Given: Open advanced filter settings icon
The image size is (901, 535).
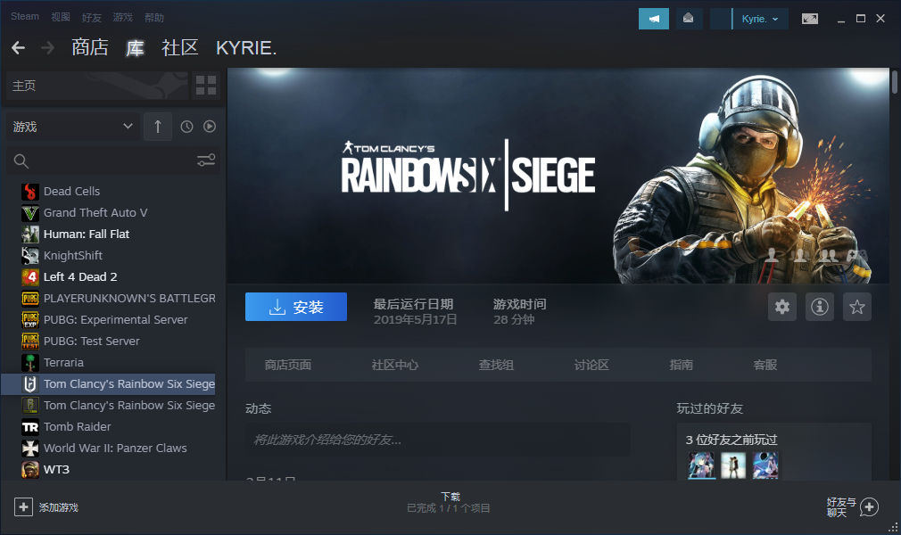Looking at the screenshot, I should point(206,160).
